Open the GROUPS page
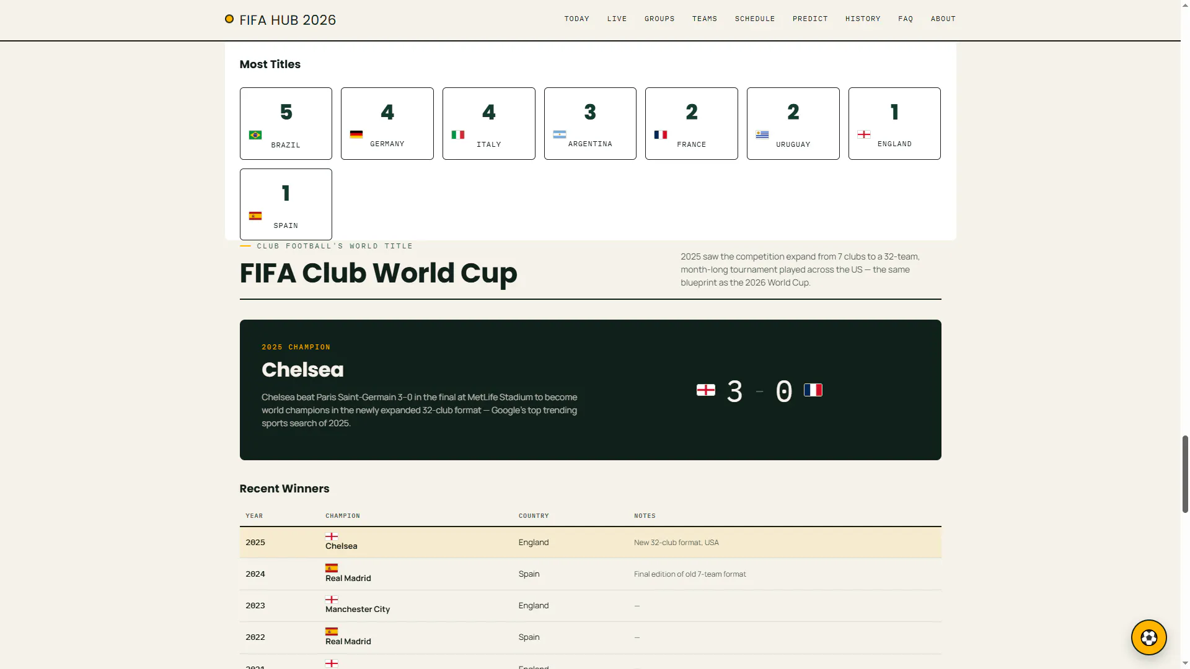This screenshot has height=669, width=1190. point(659,19)
